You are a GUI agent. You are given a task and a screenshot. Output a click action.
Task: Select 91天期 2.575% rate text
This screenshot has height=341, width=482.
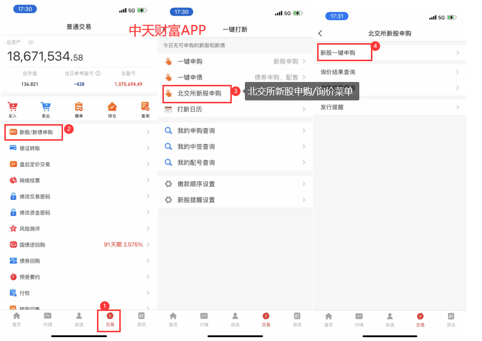(x=123, y=245)
